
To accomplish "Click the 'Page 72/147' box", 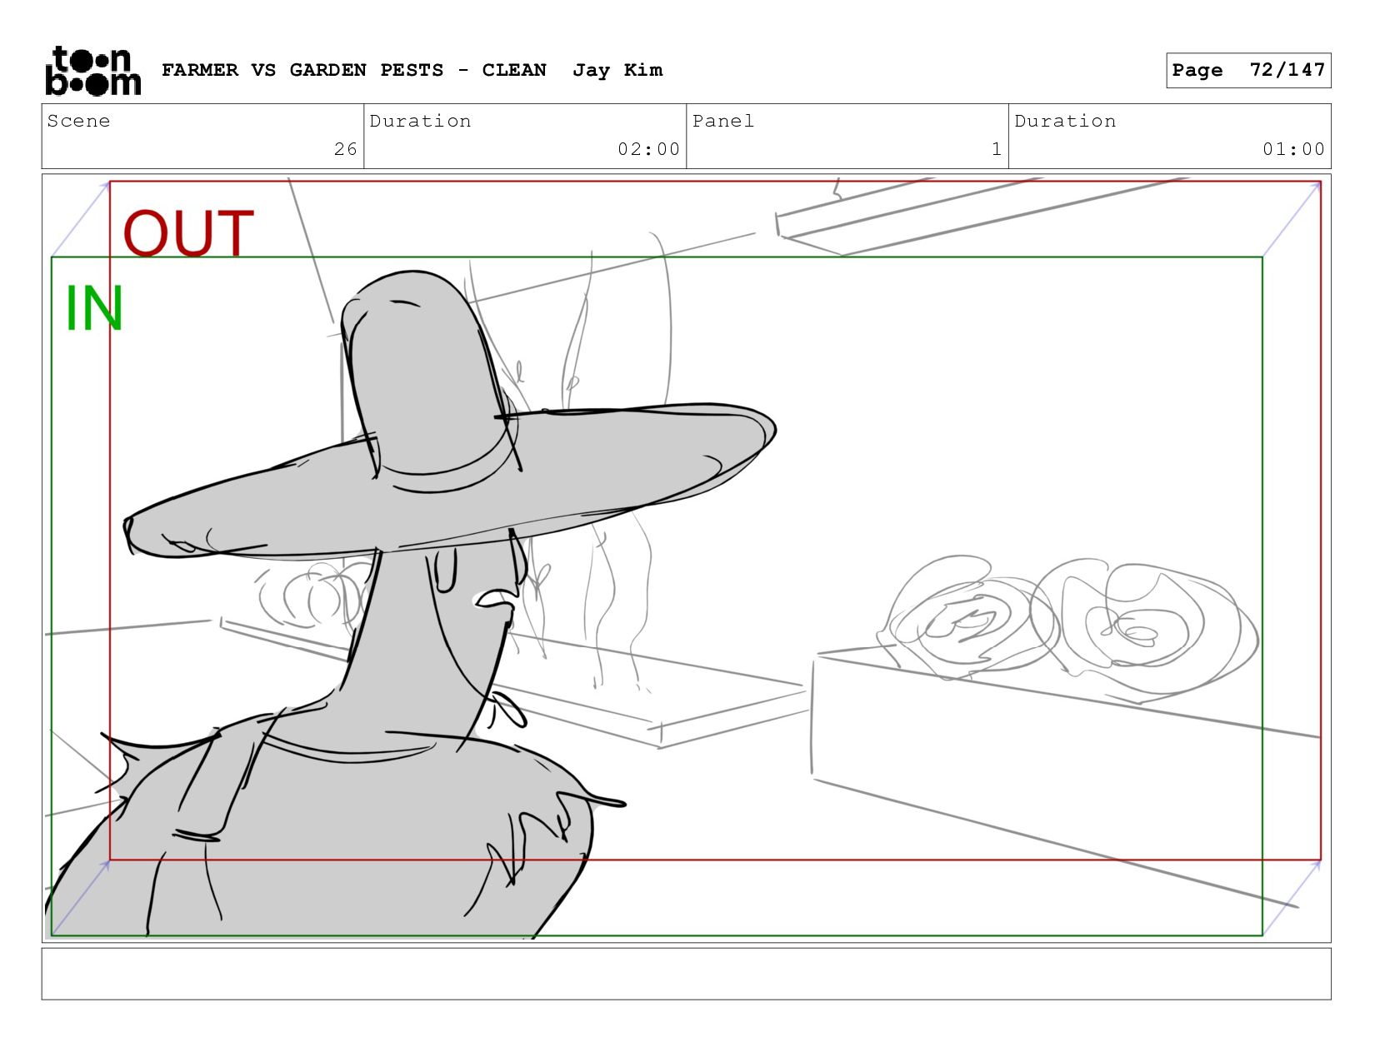I will (x=1248, y=70).
